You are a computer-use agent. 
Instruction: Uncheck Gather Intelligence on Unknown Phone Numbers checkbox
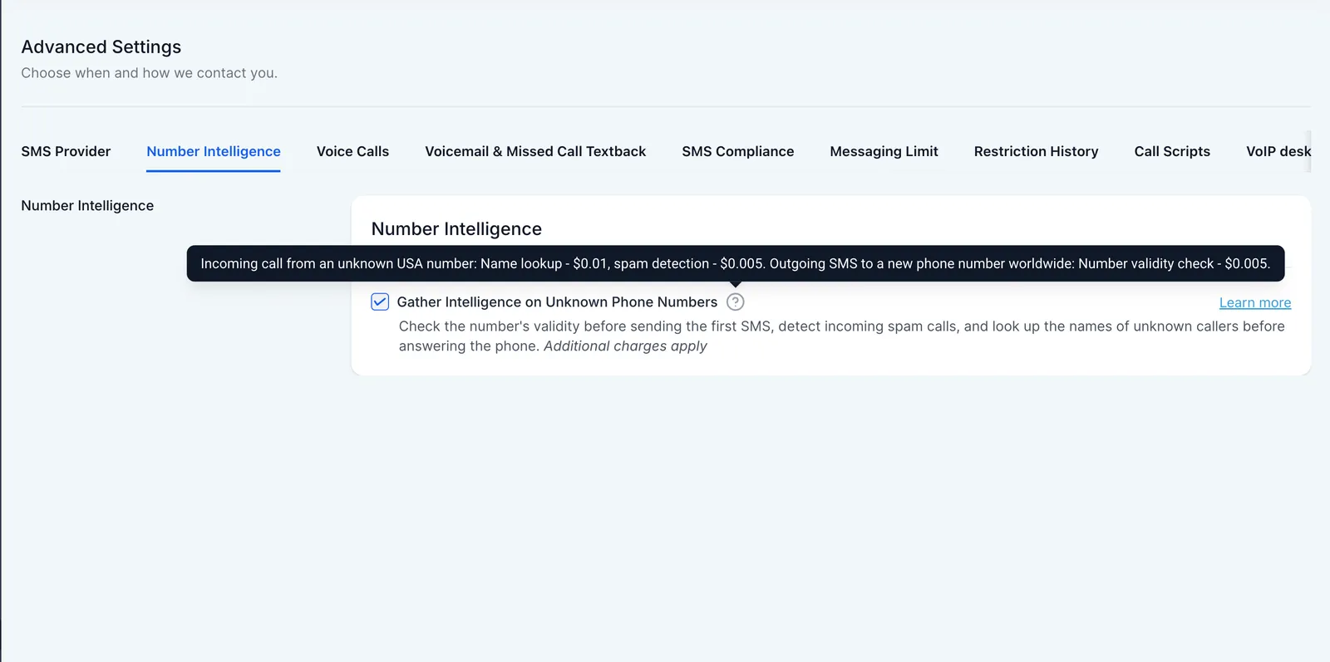click(x=380, y=302)
